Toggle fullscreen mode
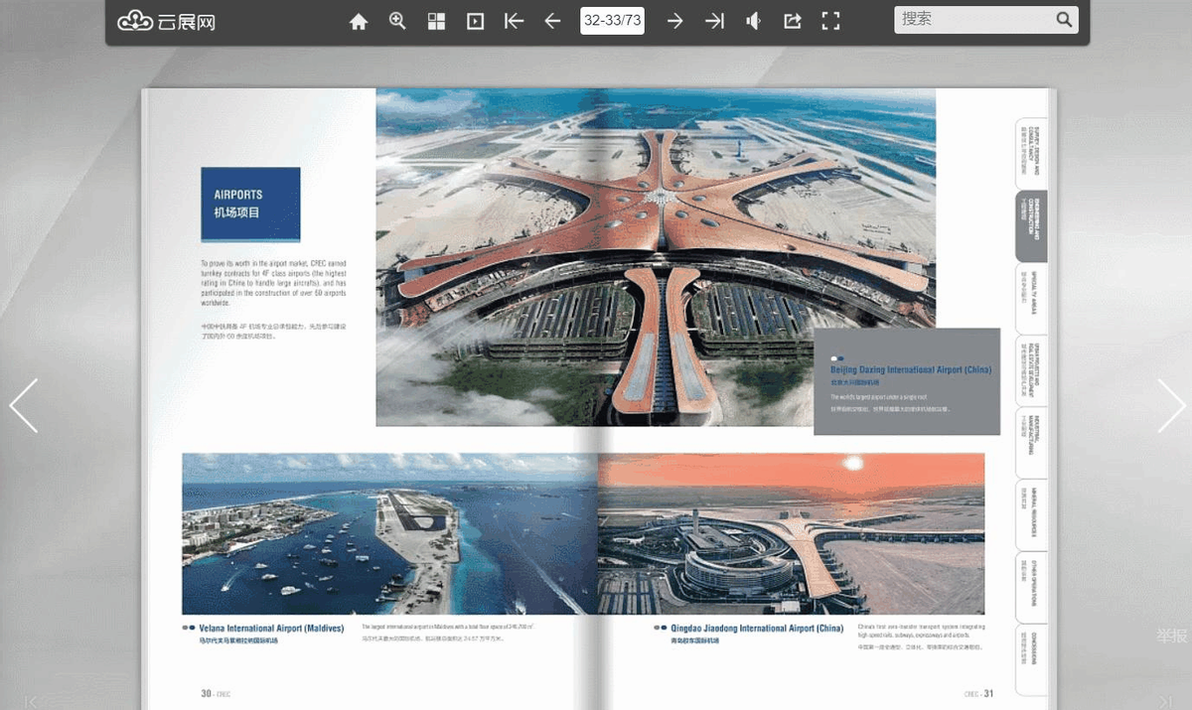 (x=830, y=21)
